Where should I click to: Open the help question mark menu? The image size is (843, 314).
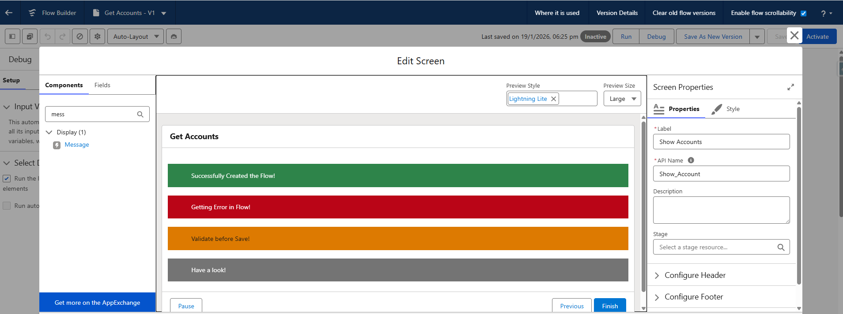[x=826, y=13]
